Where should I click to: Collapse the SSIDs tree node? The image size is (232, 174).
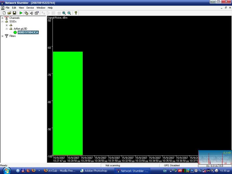coord(2,21)
